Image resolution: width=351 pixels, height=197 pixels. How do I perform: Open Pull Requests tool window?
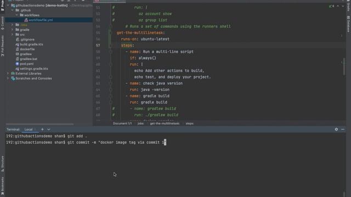2,46
